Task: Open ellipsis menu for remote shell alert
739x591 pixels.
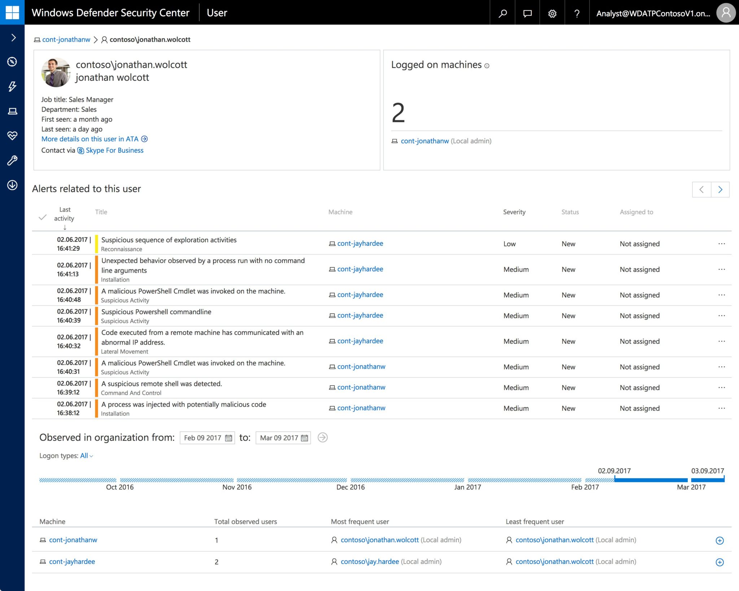Action: click(x=722, y=388)
